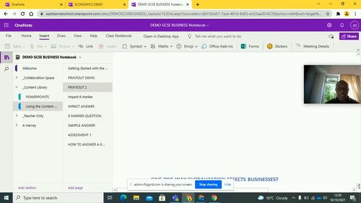This screenshot has height=203, width=361.
Task: Insert a Table
Action: 15,46
